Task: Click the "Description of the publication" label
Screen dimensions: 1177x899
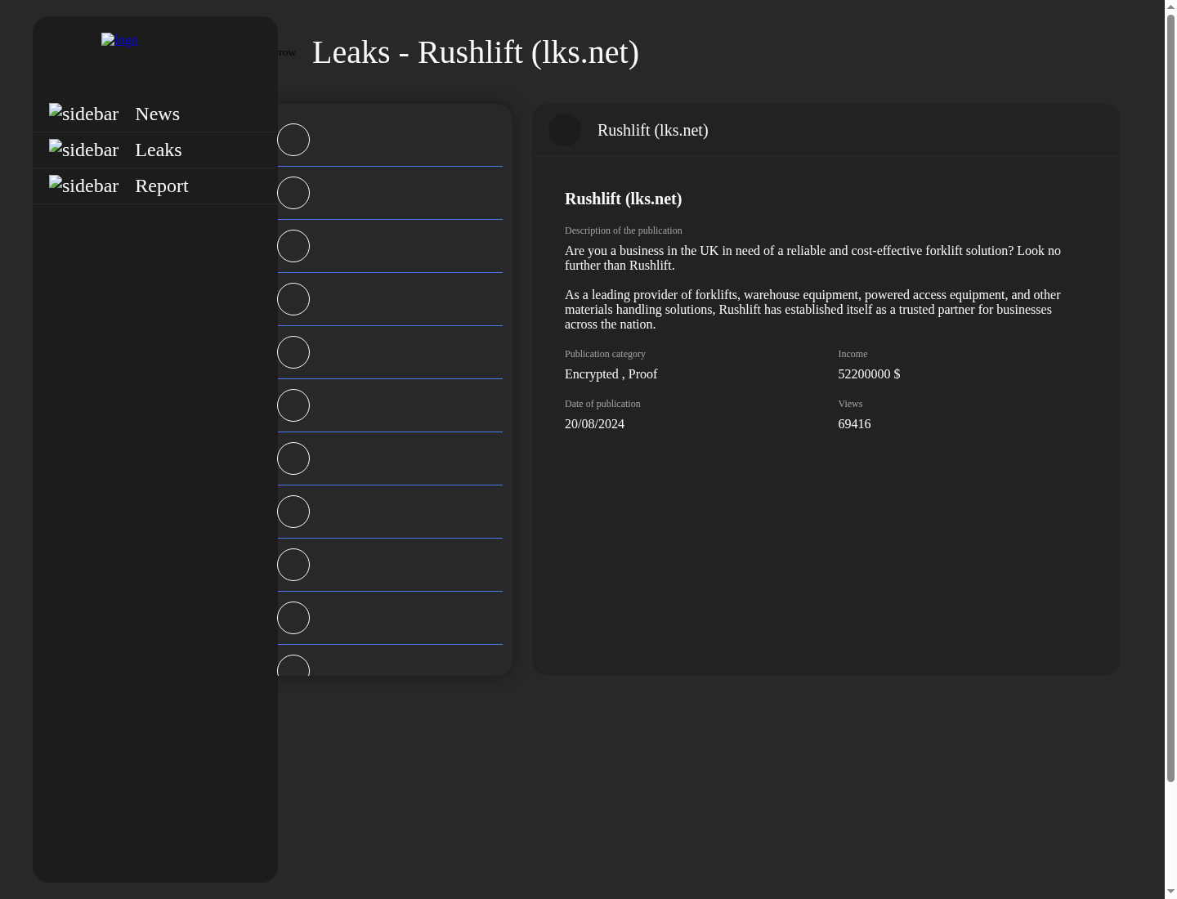Action: tap(623, 230)
